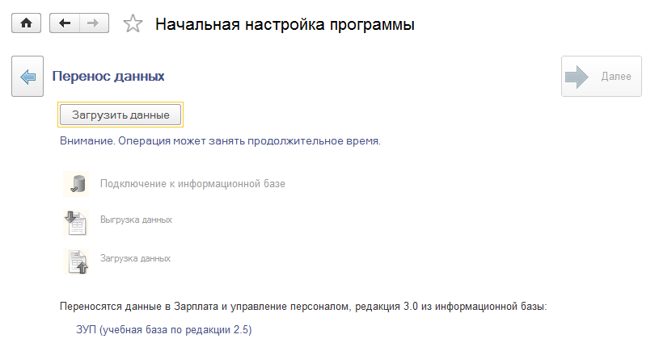Select "Подключение к информационной базе" step label
The width and height of the screenshot is (659, 347).
pos(192,183)
